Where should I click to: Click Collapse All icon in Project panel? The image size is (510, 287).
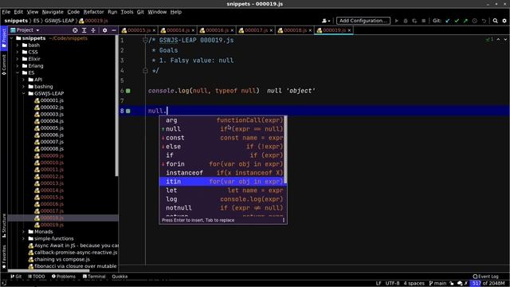coord(93,30)
